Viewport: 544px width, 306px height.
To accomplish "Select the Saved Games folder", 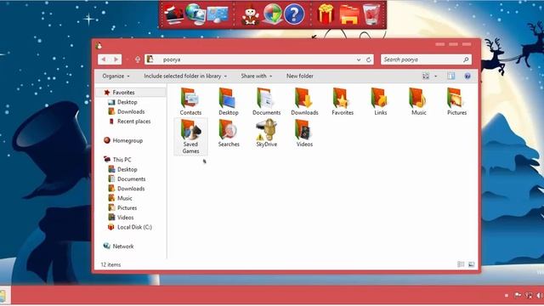I will coord(190,136).
